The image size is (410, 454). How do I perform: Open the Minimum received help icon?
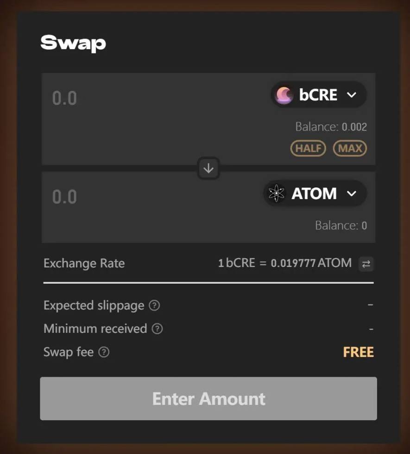click(x=158, y=329)
